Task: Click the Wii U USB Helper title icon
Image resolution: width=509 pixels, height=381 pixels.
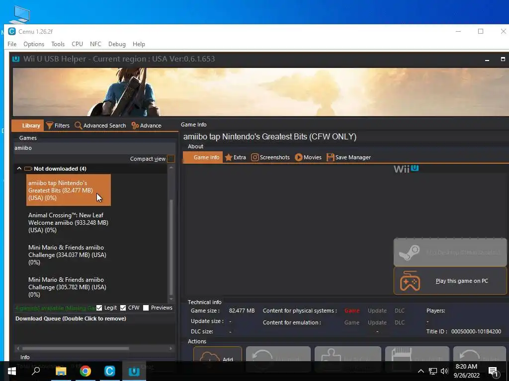Action: (15, 59)
